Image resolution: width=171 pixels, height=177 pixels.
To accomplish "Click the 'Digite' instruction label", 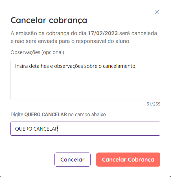I will point(17,115).
